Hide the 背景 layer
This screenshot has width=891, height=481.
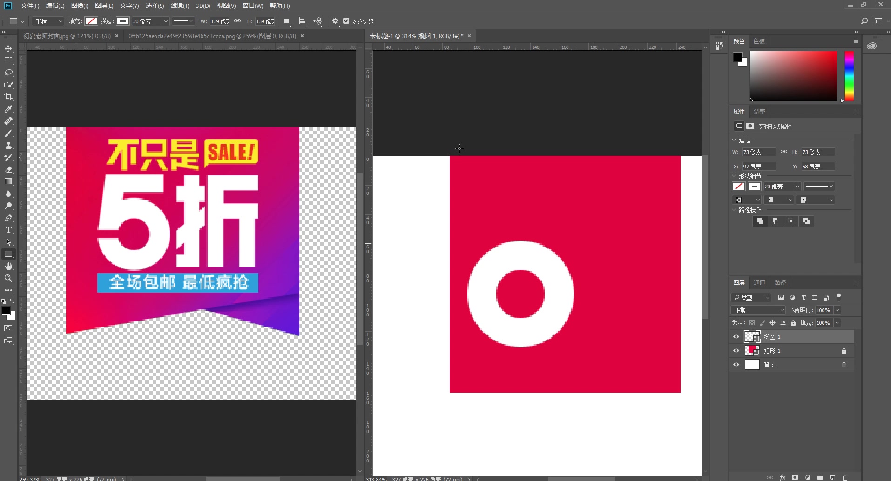(x=736, y=365)
